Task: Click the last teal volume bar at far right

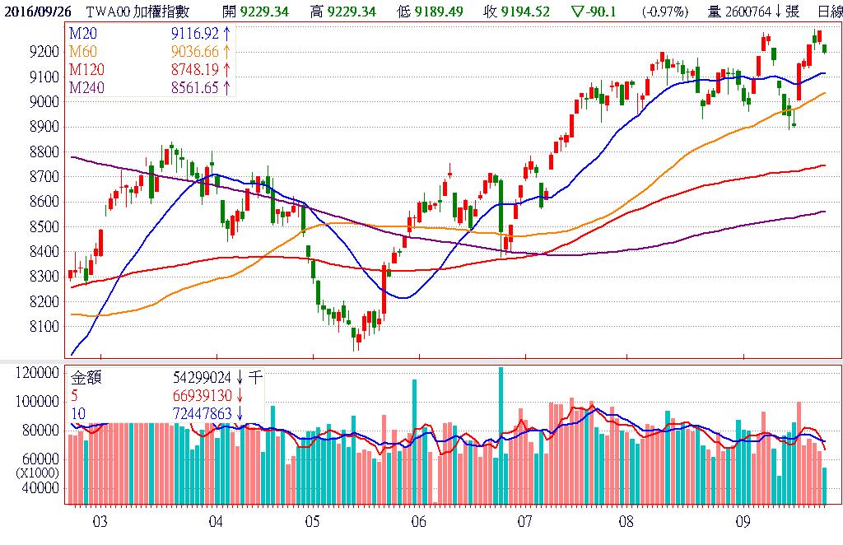Action: coord(825,486)
